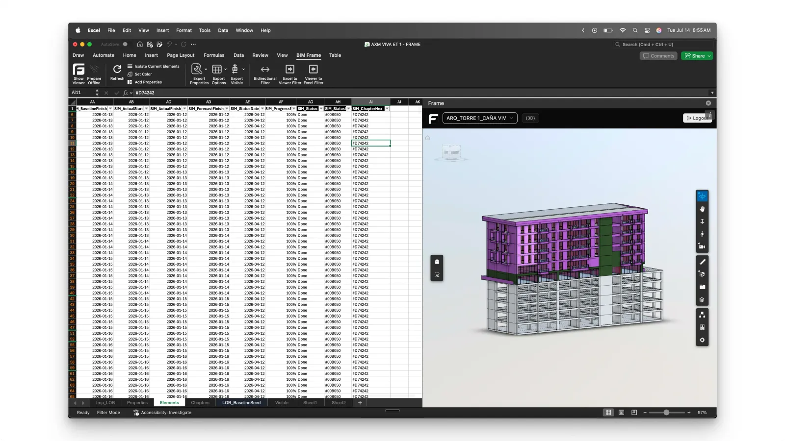Select the pan hand tool in viewer
The height and width of the screenshot is (441, 785).
(x=702, y=209)
